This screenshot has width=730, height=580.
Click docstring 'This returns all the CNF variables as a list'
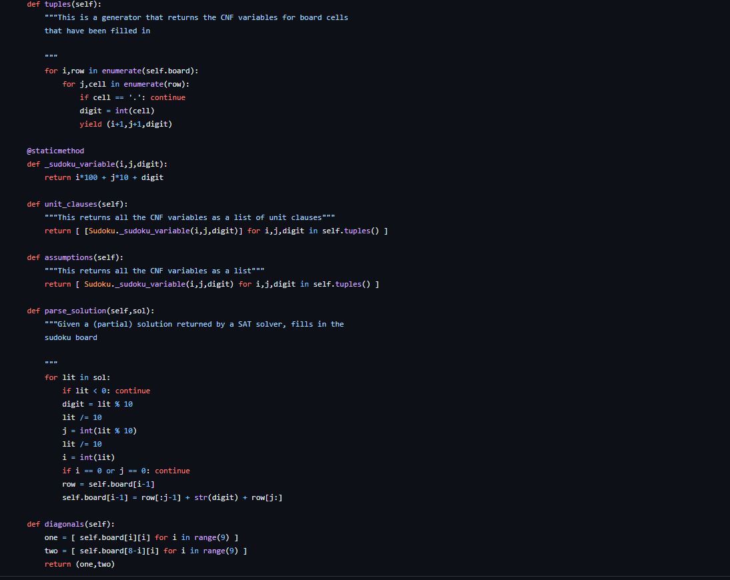coord(155,271)
